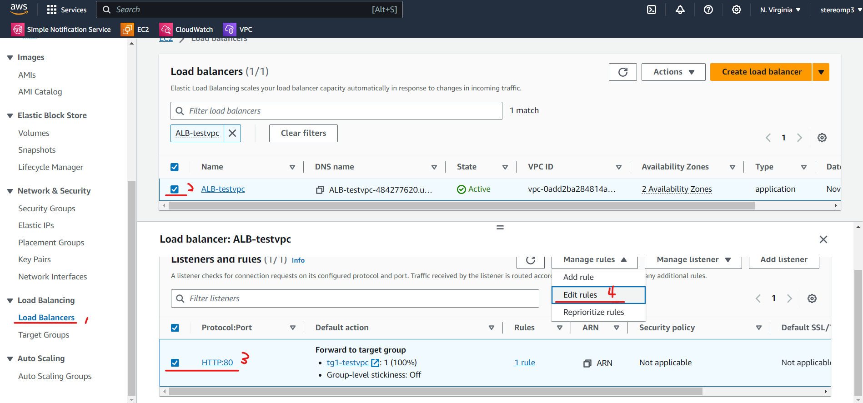This screenshot has height=403, width=863.
Task: Open Security Groups in sidebar
Action: tap(47, 209)
